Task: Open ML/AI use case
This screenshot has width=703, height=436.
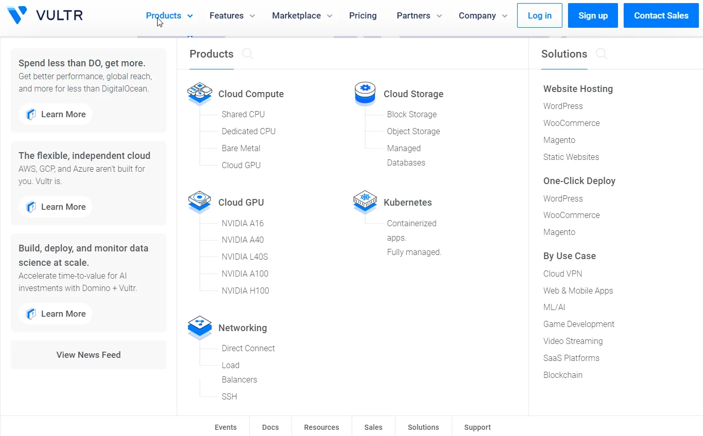Action: (x=554, y=307)
